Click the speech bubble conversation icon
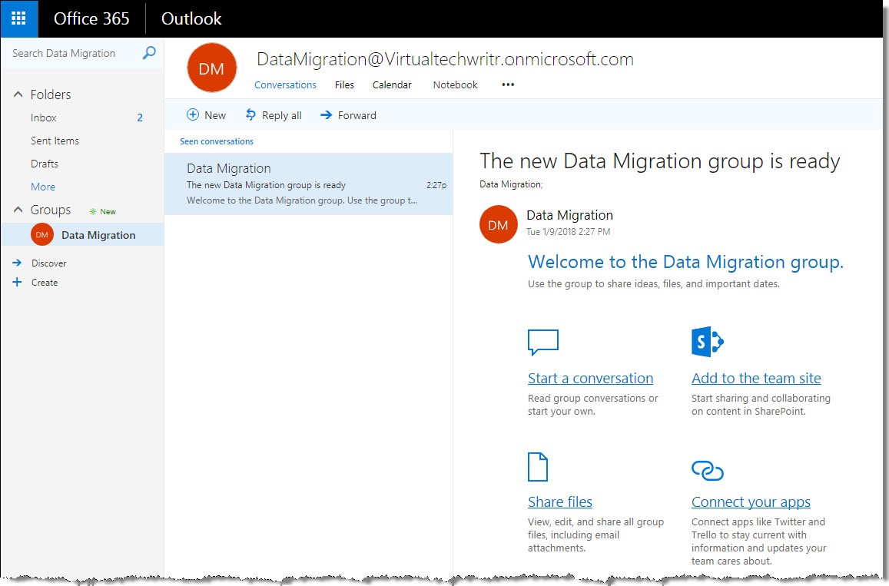 pyautogui.click(x=543, y=343)
